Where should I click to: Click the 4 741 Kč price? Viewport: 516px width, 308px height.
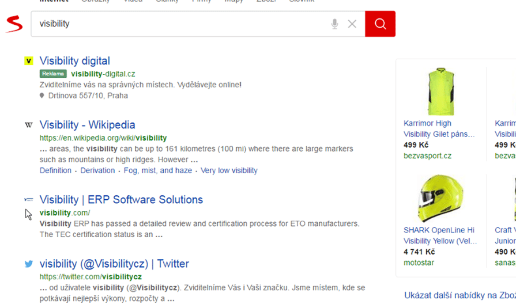pos(419,252)
